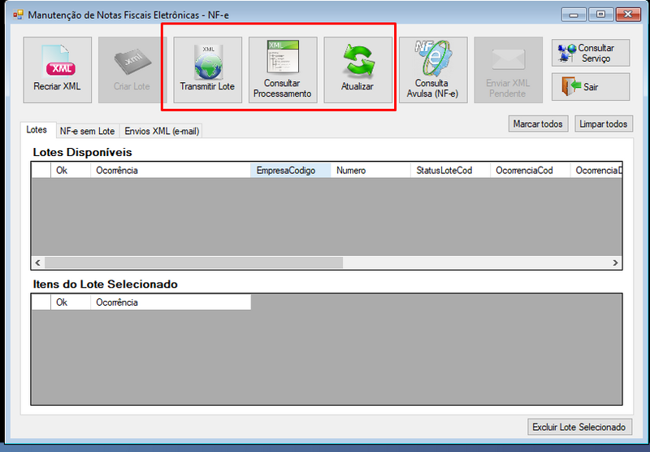Click the right arrow of horizontal scrollbar

615,263
